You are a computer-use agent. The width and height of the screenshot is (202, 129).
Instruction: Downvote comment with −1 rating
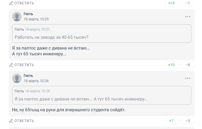(x=187, y=3)
